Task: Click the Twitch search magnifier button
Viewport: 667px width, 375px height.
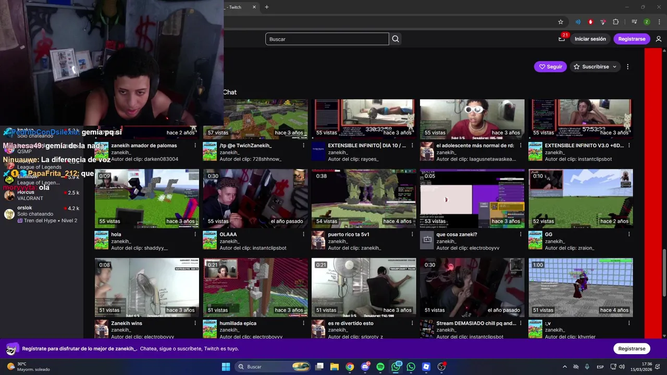Action: click(396, 39)
